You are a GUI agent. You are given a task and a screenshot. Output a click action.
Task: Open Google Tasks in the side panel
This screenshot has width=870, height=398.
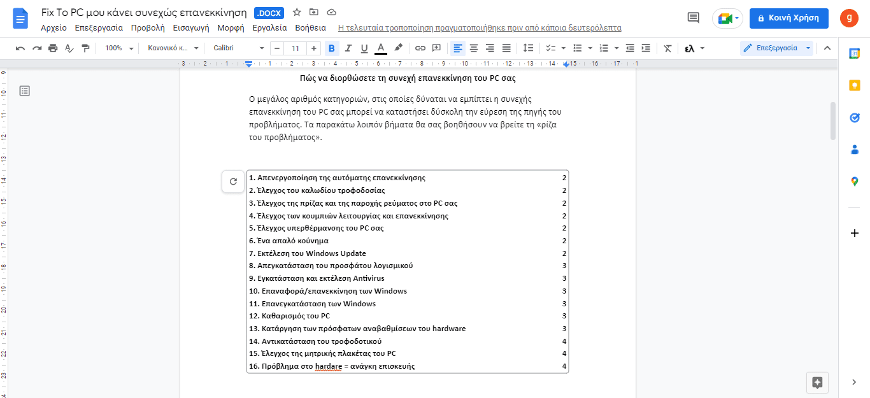click(855, 117)
